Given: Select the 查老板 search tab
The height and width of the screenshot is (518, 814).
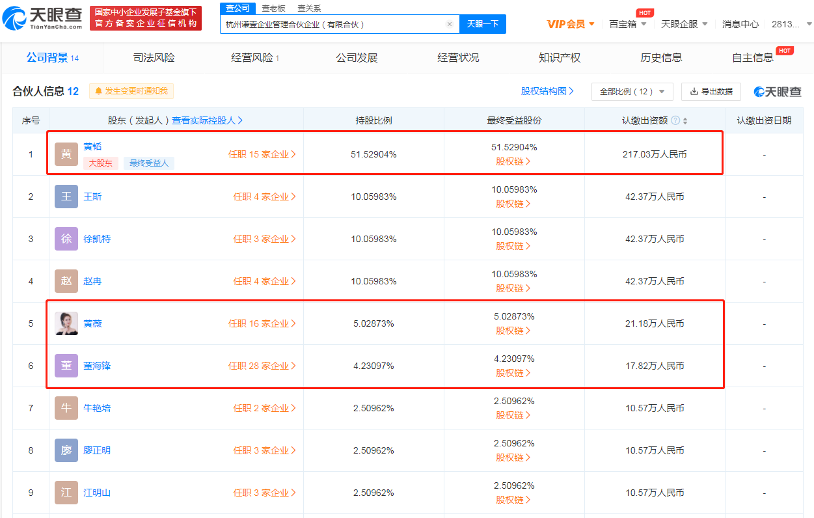Looking at the screenshot, I should click(273, 8).
